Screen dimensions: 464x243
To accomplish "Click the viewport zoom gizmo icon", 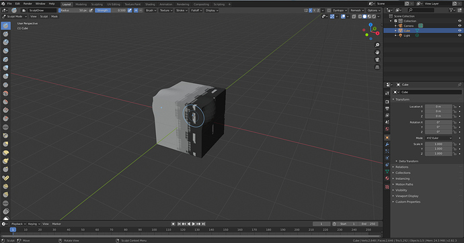I will point(377,45).
